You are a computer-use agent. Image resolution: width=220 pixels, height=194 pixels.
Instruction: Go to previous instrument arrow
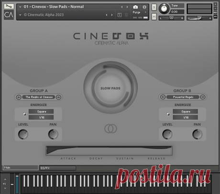pos(122,7)
